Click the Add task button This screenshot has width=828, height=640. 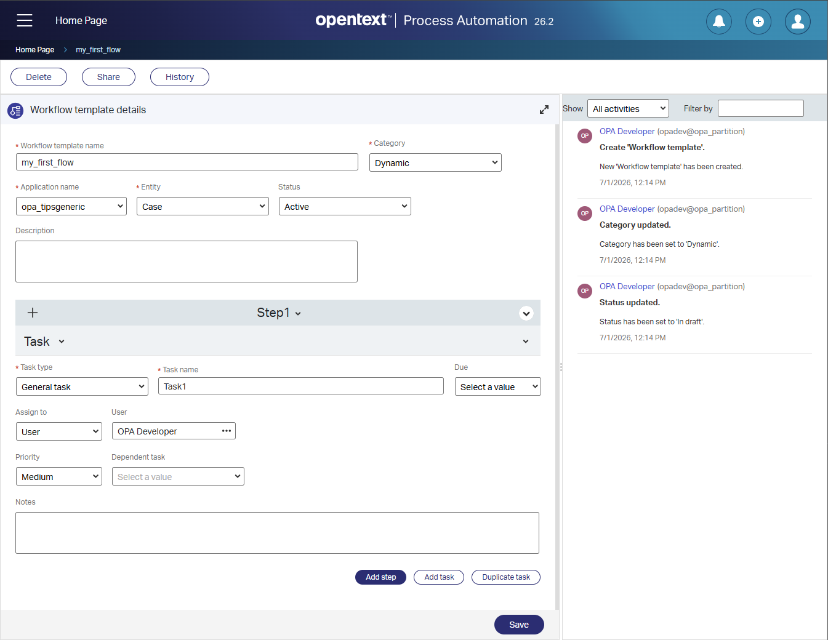coord(439,577)
